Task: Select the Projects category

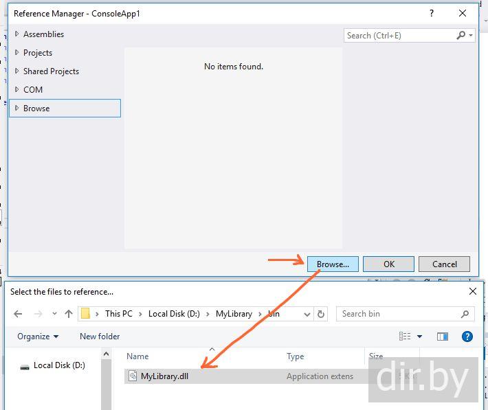Action: pyautogui.click(x=38, y=53)
